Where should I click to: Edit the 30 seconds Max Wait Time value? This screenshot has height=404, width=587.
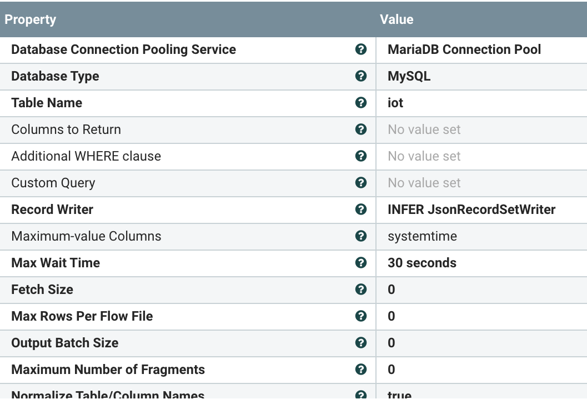(422, 263)
